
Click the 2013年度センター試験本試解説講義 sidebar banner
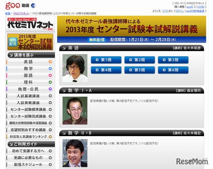pyautogui.click(x=30, y=42)
